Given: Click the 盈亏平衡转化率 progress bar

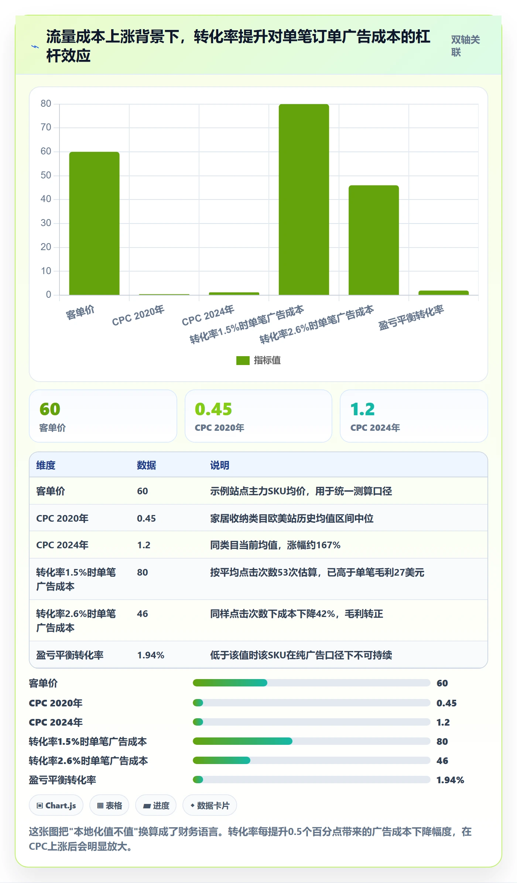Looking at the screenshot, I should 312,779.
